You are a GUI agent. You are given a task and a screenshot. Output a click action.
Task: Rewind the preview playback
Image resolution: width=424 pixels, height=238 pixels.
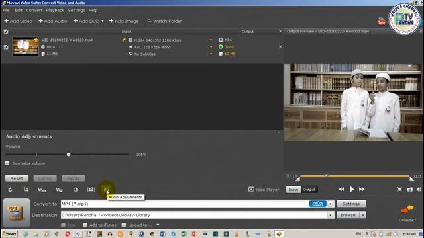342,190
